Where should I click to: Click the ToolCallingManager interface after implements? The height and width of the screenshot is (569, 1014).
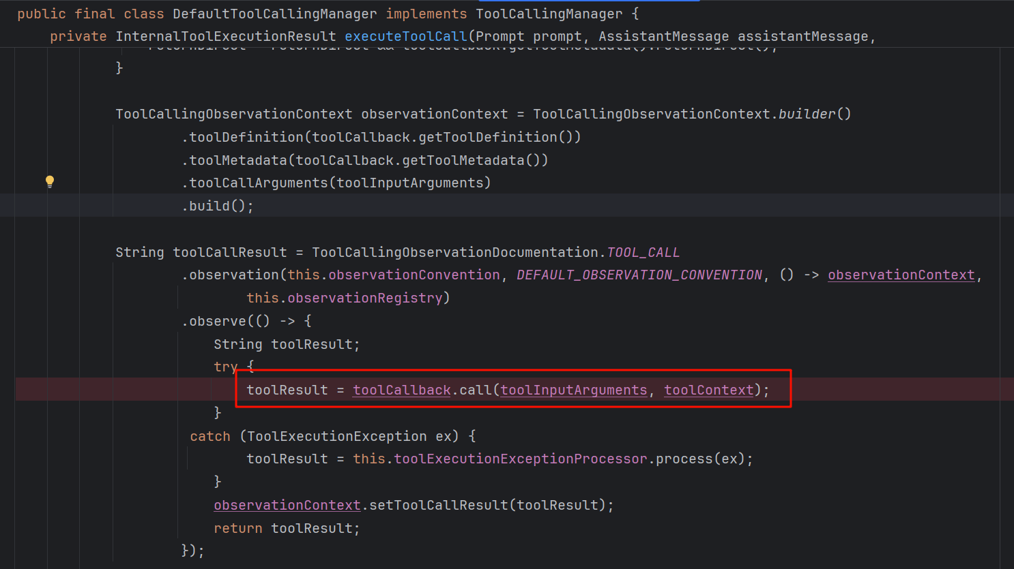click(549, 14)
